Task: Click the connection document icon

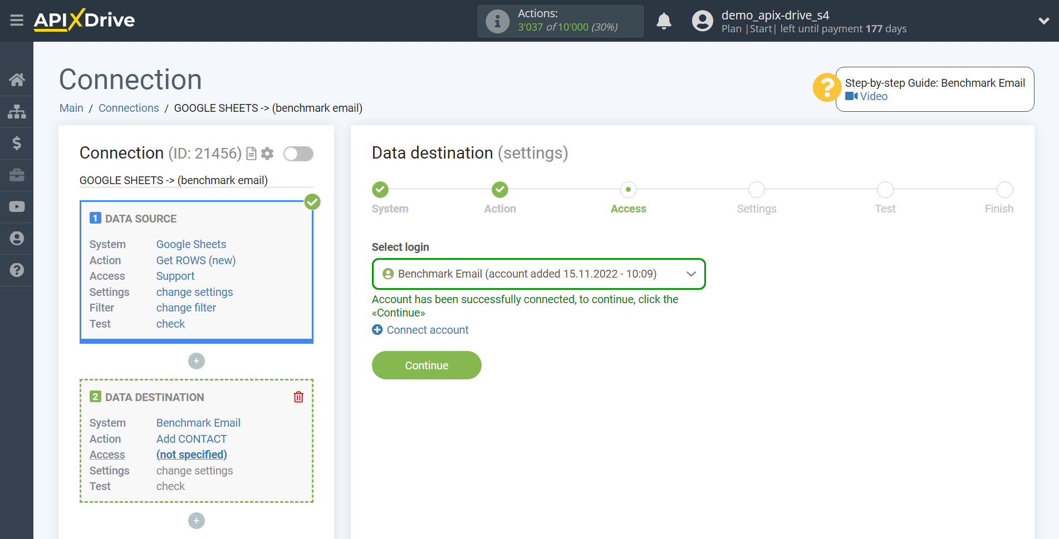Action: [x=251, y=154]
